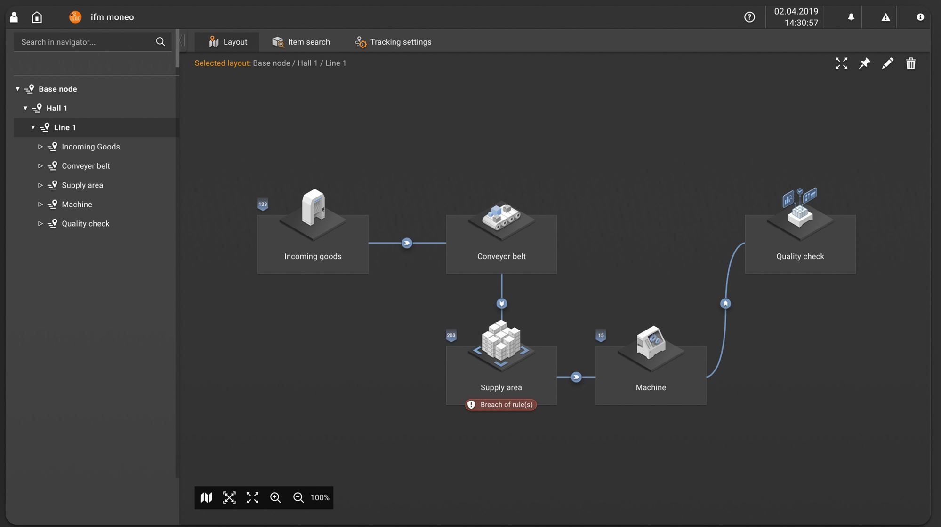Select the connector arrow toward Quality check
This screenshot has height=527, width=941.
[725, 304]
